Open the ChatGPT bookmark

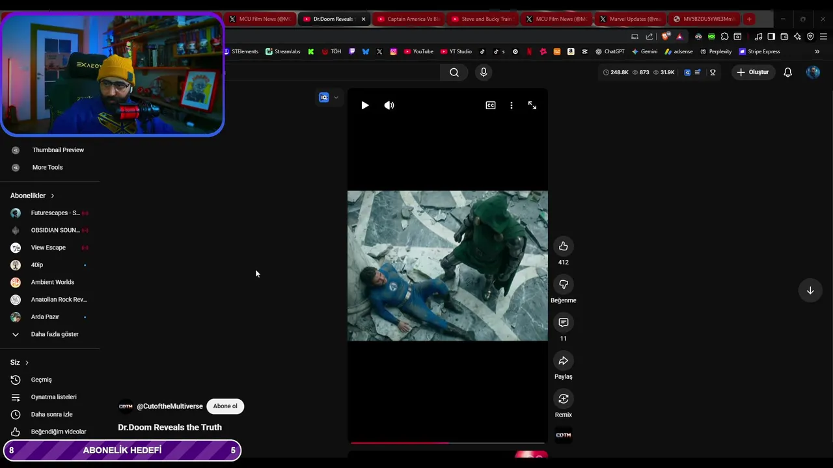tap(610, 51)
